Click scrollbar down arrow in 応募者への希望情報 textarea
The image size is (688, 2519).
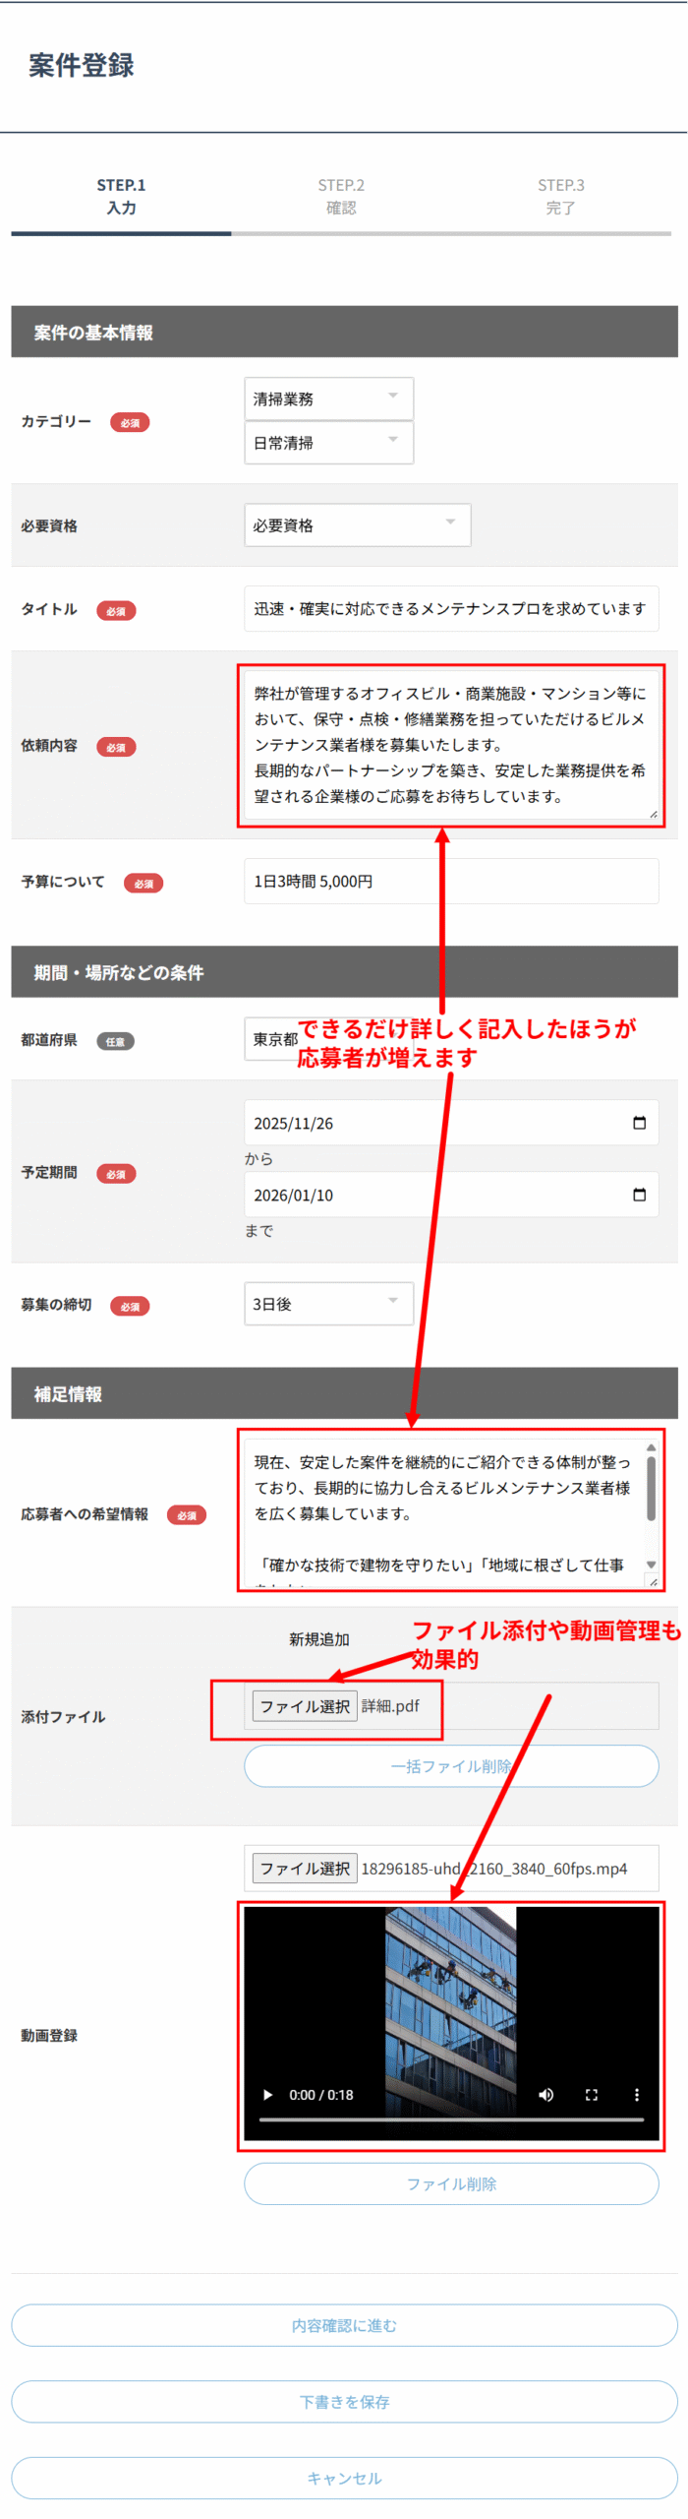coord(651,1565)
